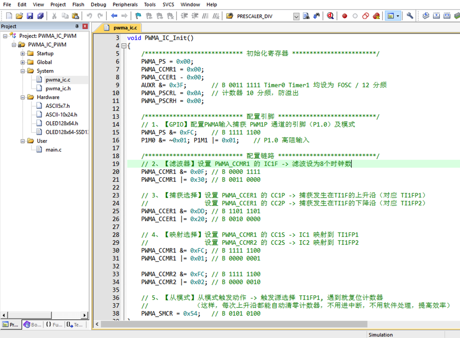Collapse the PWMA_IC_PWM target node
The width and height of the screenshot is (460, 338).
click(x=14, y=45)
